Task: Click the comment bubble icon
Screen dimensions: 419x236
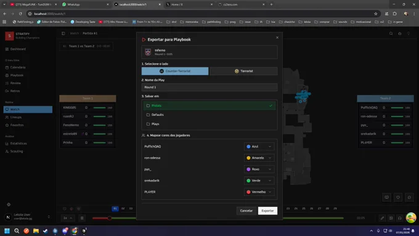Action: 409,198
